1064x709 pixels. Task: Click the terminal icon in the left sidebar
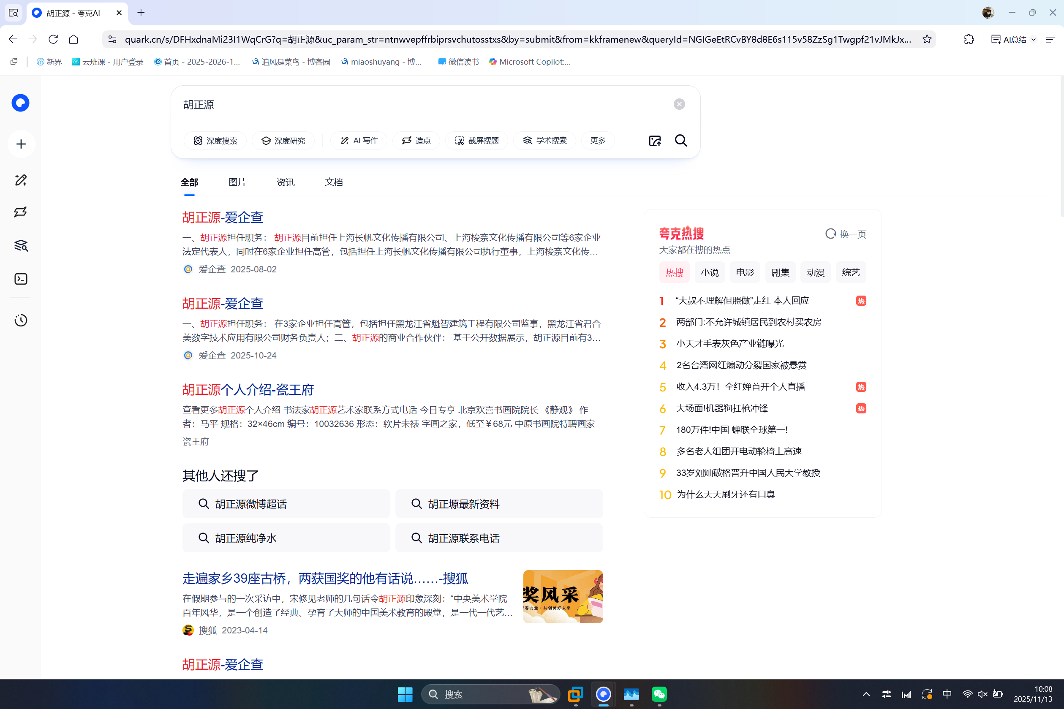(20, 279)
